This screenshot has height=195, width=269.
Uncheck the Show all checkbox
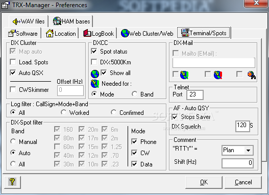click(x=104, y=72)
